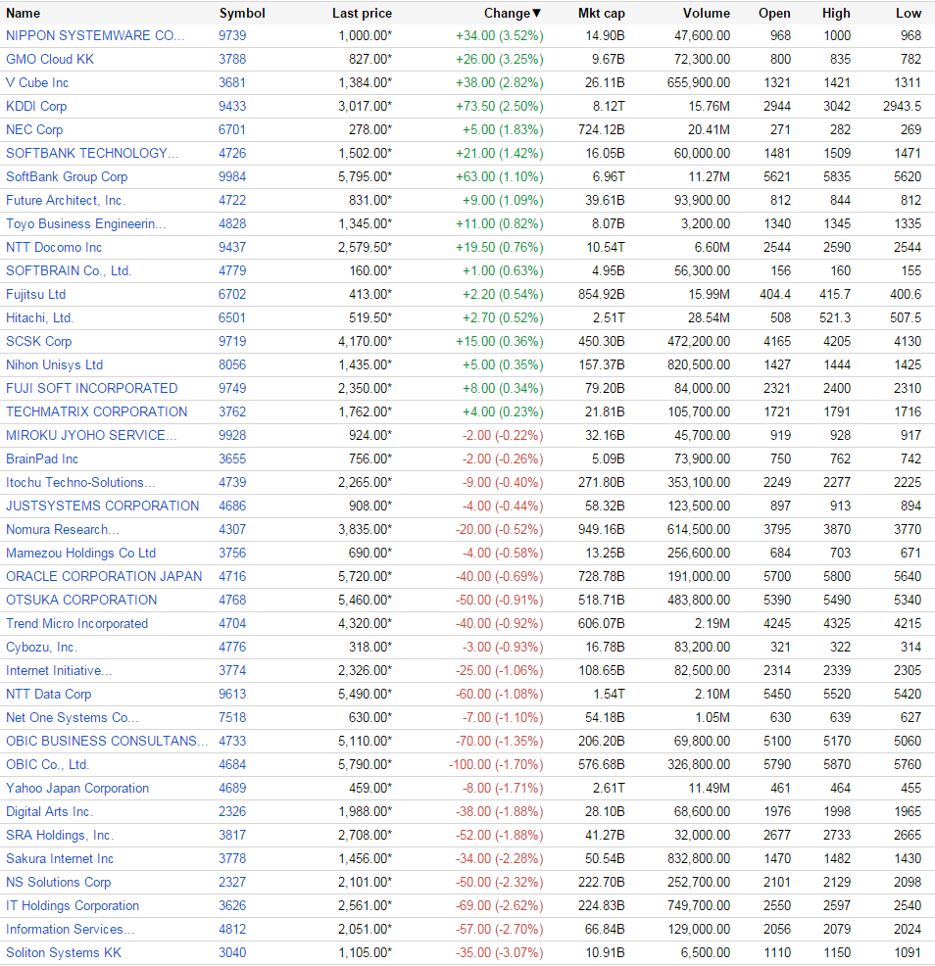Image resolution: width=935 pixels, height=966 pixels.
Task: Sort the table by Name header
Action: click(x=23, y=13)
